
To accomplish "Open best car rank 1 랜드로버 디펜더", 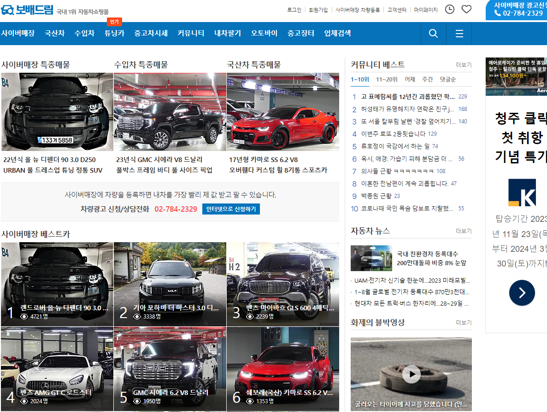I will [x=57, y=284].
